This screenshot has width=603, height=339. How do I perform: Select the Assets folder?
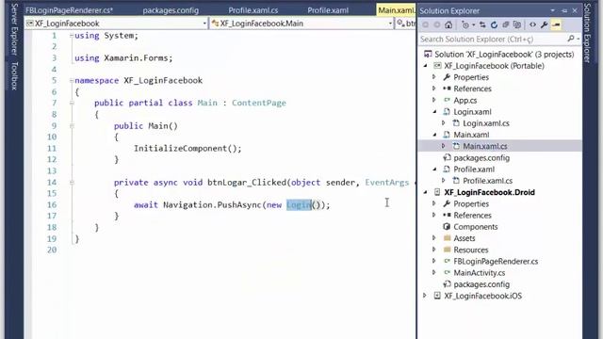[464, 238]
